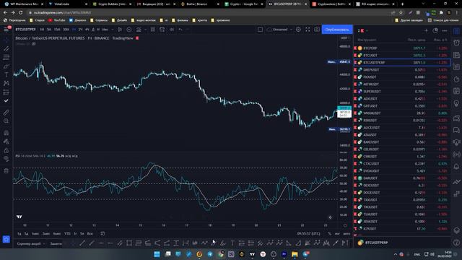Click the blue Опубликовать publish button

click(x=337, y=30)
